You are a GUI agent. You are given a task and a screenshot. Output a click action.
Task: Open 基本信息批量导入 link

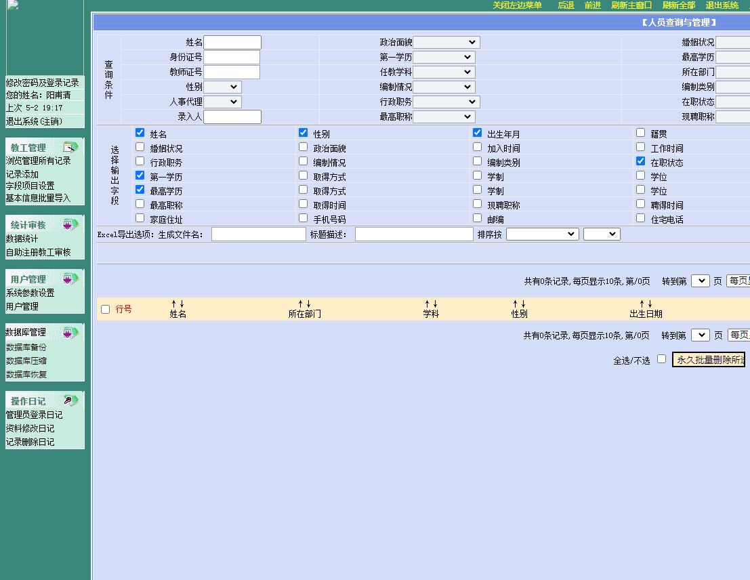38,198
